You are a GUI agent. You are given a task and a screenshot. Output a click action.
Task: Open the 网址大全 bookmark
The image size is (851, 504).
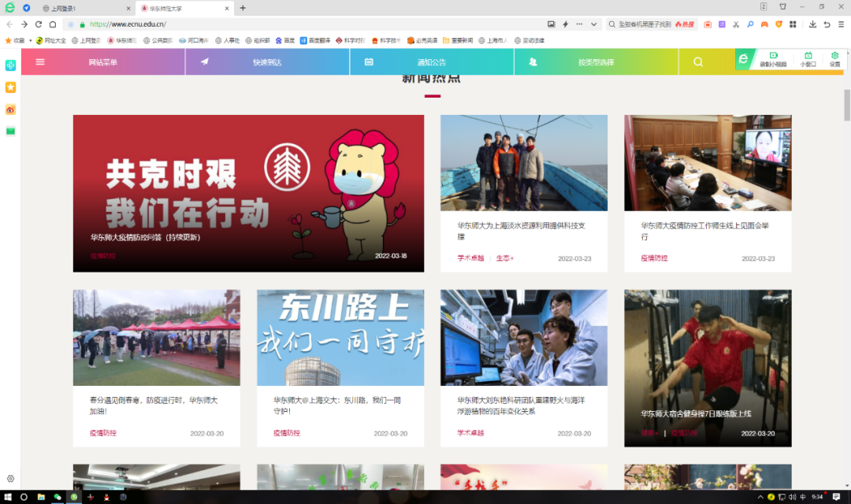[51, 40]
